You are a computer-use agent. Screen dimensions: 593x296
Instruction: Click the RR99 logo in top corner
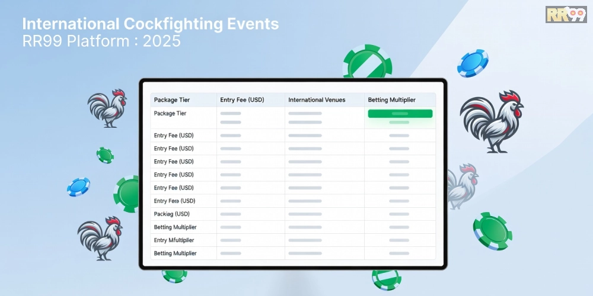tap(565, 14)
